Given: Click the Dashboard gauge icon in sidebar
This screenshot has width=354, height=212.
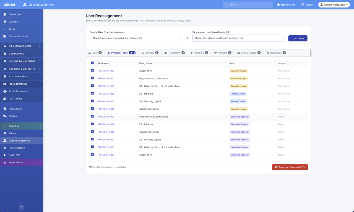Looking at the screenshot, I should point(5,14).
